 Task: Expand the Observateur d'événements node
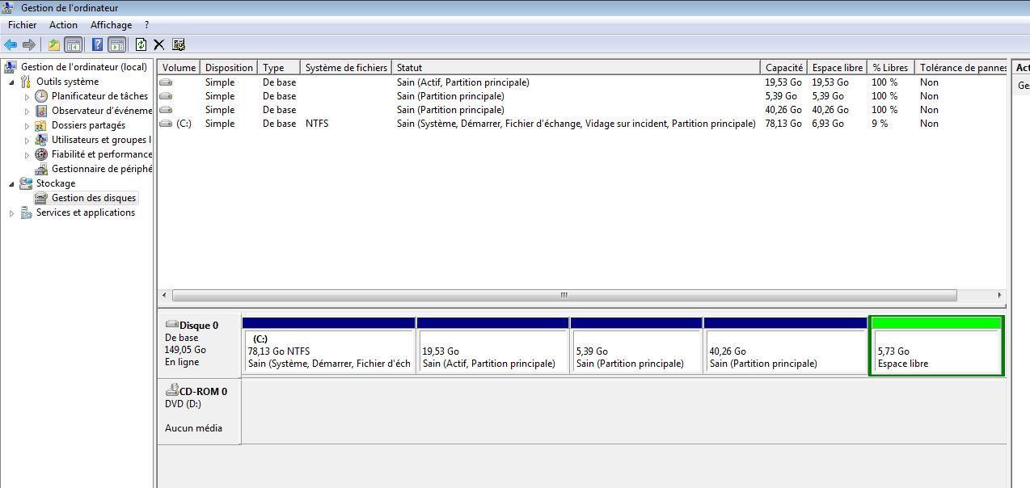tap(27, 111)
